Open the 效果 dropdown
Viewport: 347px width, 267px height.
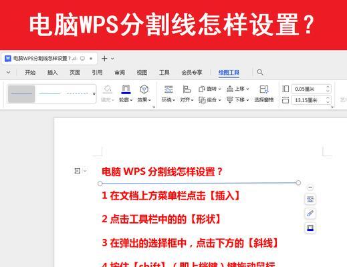click(144, 100)
